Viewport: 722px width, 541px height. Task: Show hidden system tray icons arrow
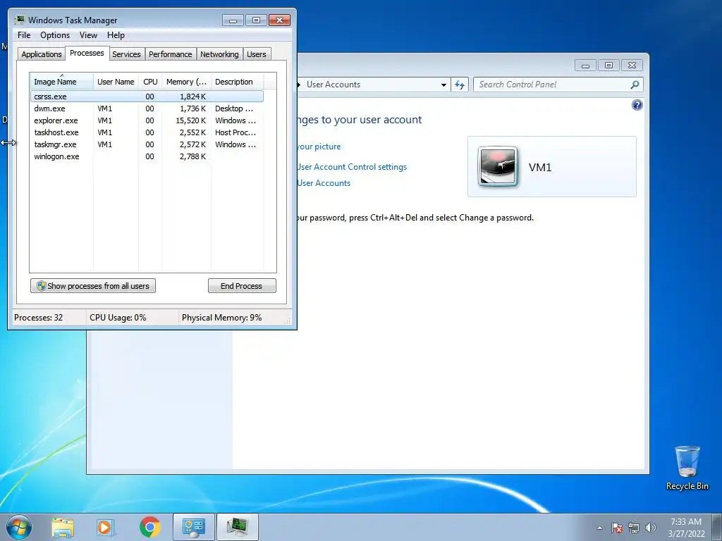point(599,528)
